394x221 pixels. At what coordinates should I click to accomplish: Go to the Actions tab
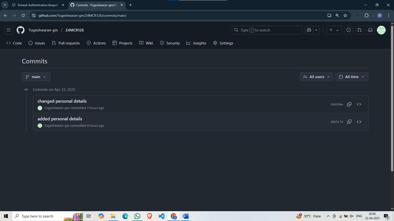(96, 43)
